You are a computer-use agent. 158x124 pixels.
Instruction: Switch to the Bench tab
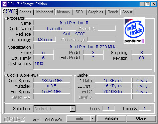tap(113, 12)
